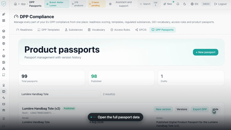Click New version for Lumière Handbag Tote

[x=163, y=109]
